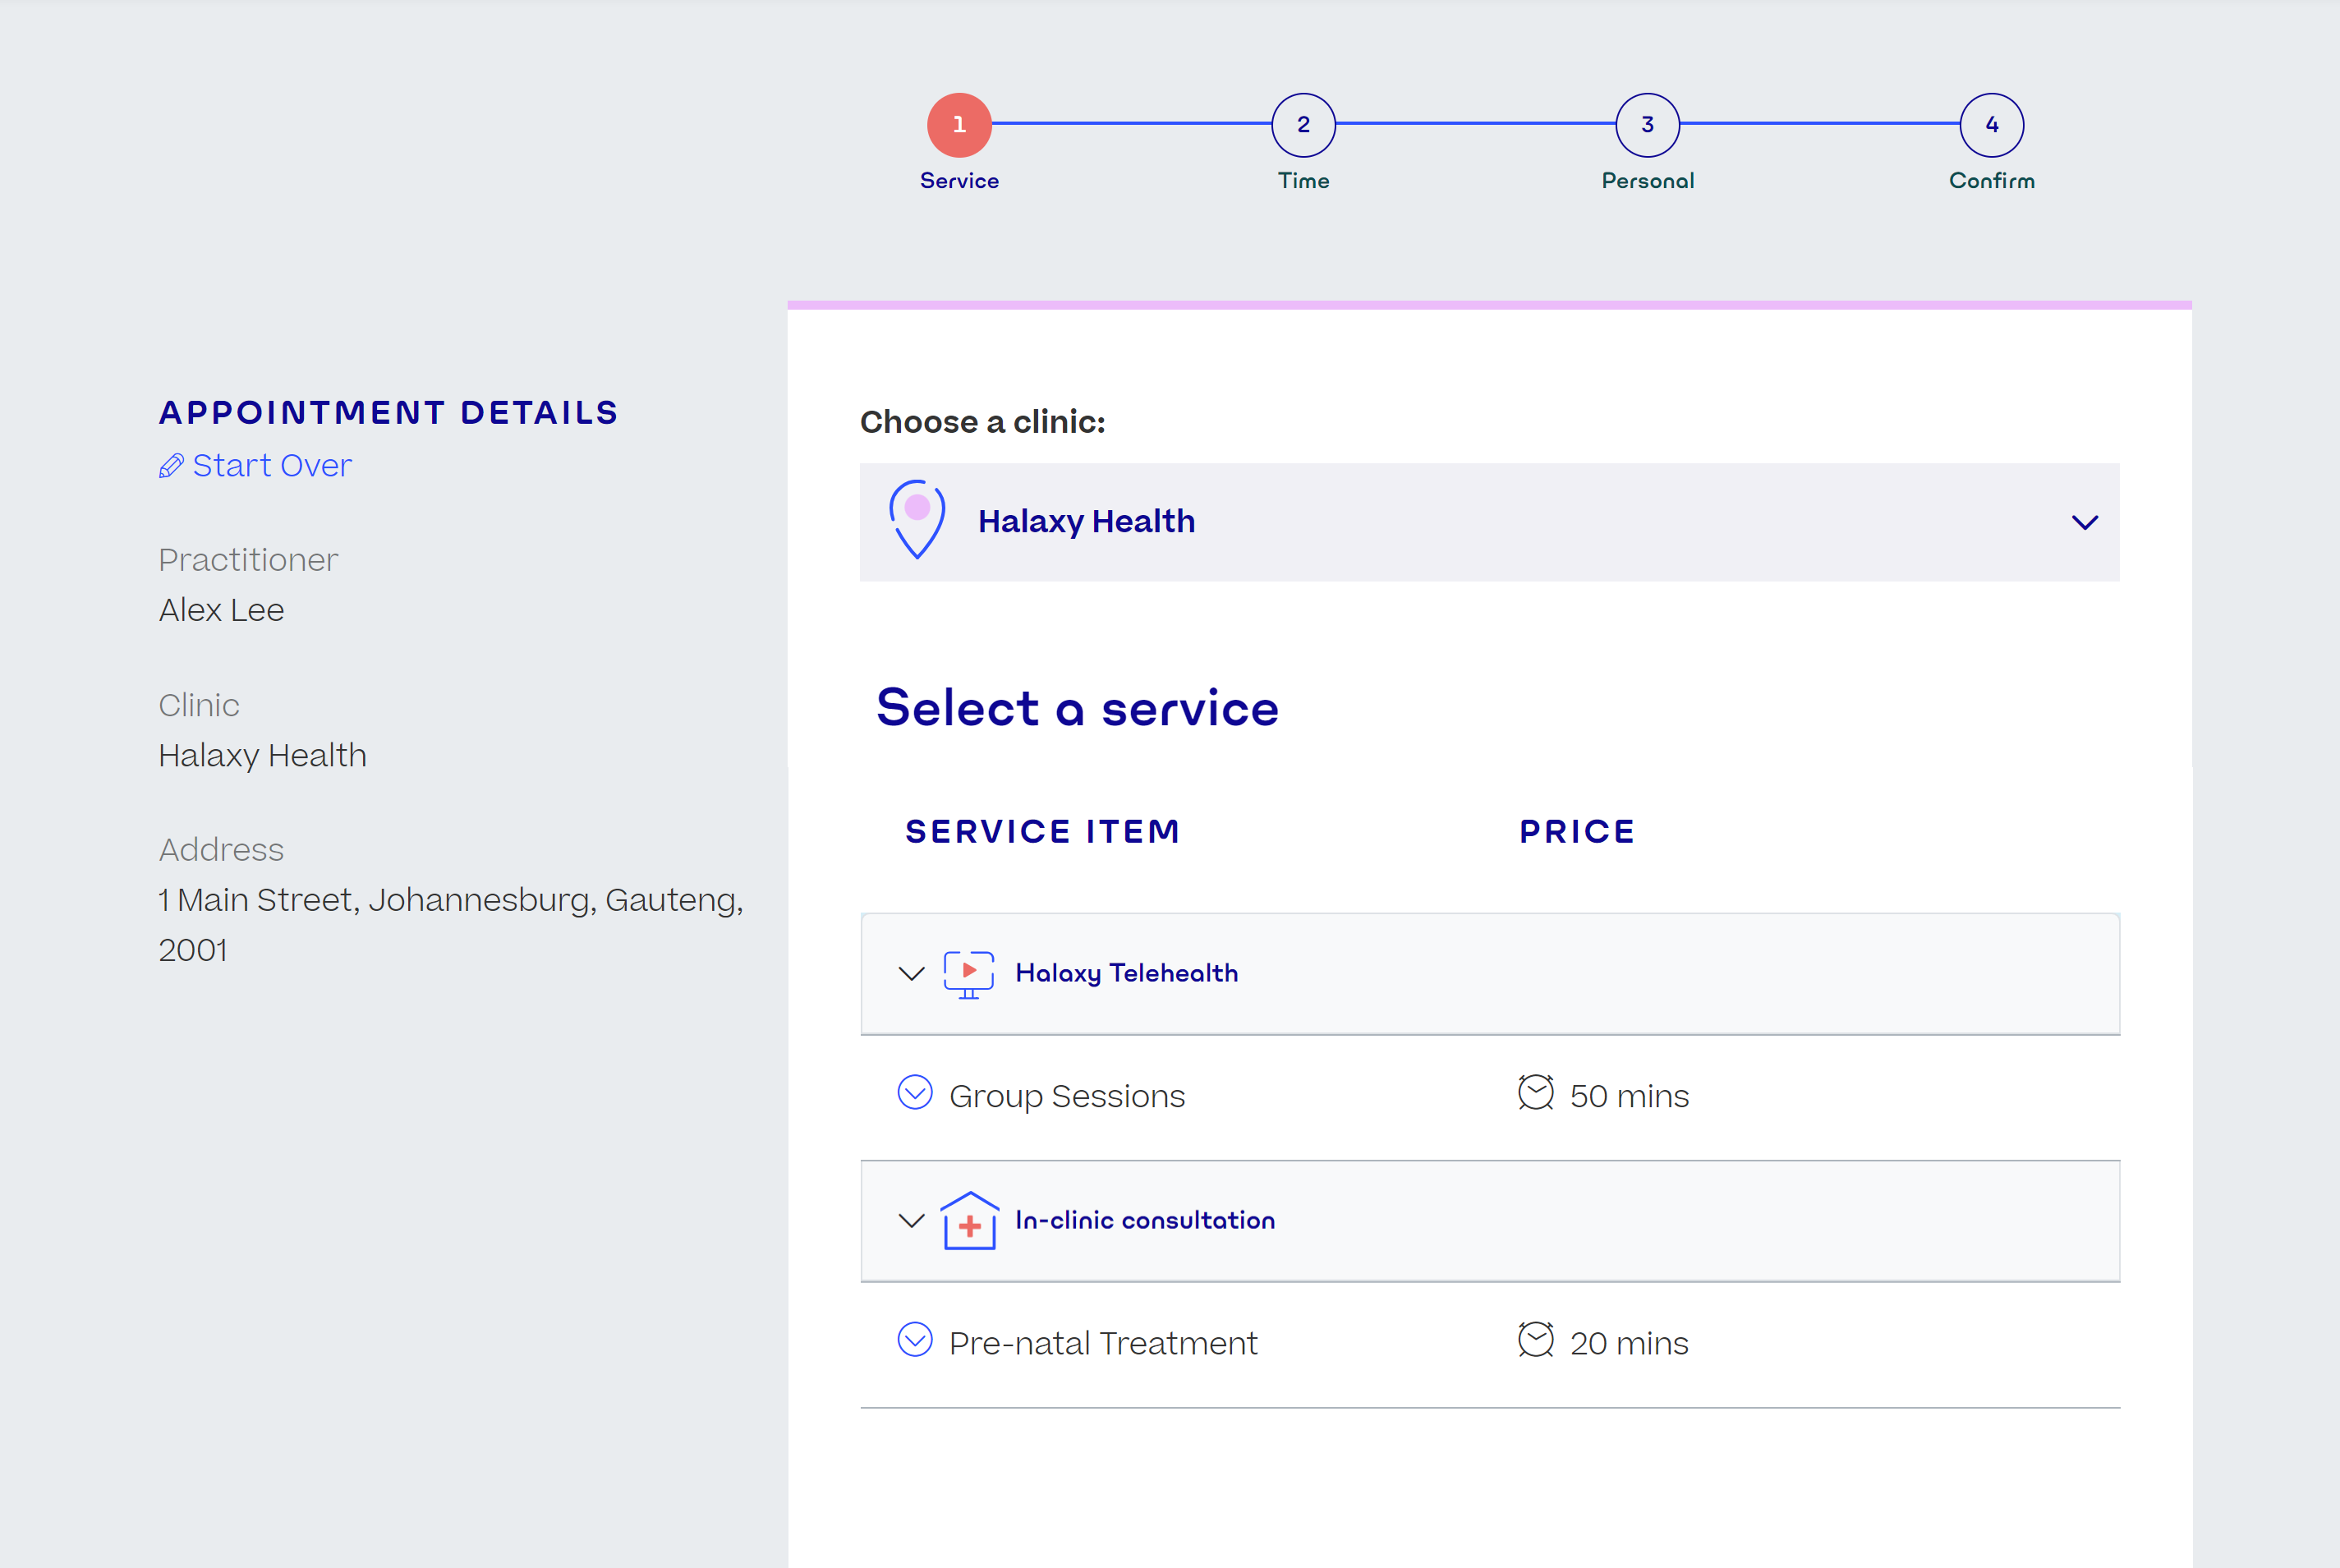The image size is (2340, 1568).
Task: Click the clock icon beside 20 mins
Action: (x=1535, y=1340)
